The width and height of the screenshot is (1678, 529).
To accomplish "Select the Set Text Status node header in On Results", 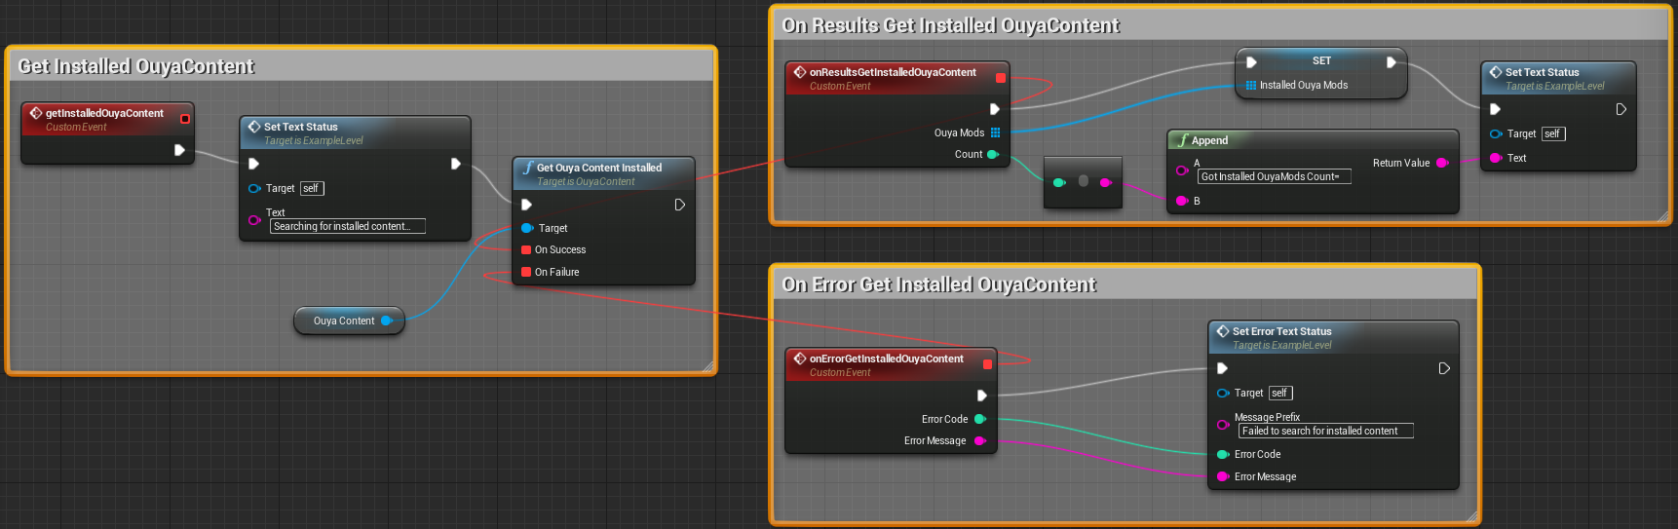I will [1557, 78].
